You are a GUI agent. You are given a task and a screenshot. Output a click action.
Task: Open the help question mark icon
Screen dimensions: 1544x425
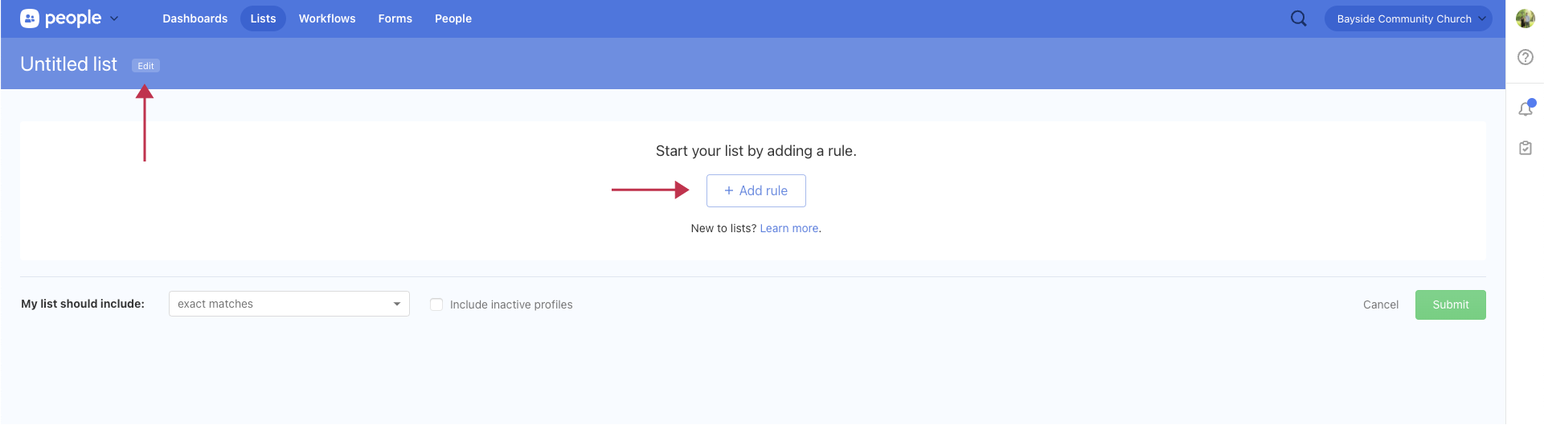click(x=1525, y=57)
